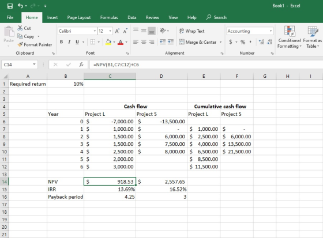Click the Search box in ribbon
The image size is (323, 238).
click(x=216, y=17)
